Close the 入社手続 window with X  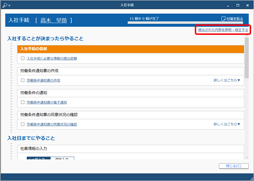point(247,5)
